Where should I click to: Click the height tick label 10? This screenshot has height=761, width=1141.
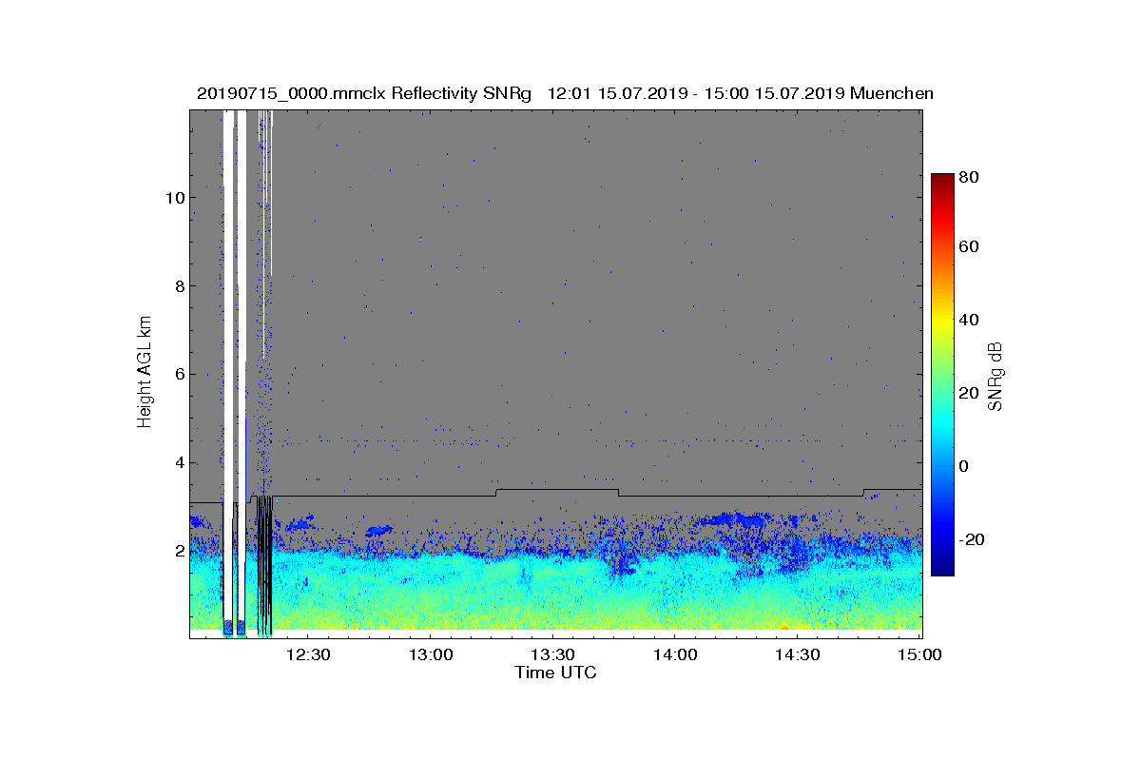pyautogui.click(x=173, y=198)
